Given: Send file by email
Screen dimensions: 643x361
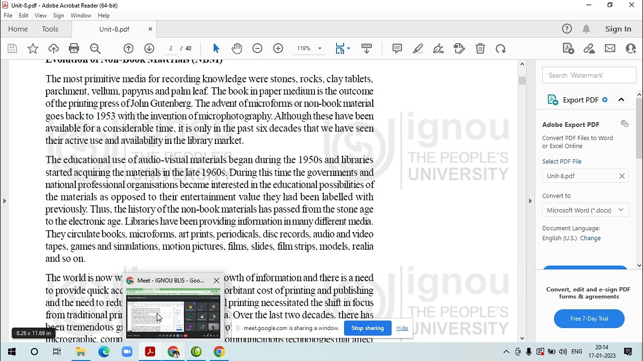Looking at the screenshot, I should tap(610, 49).
